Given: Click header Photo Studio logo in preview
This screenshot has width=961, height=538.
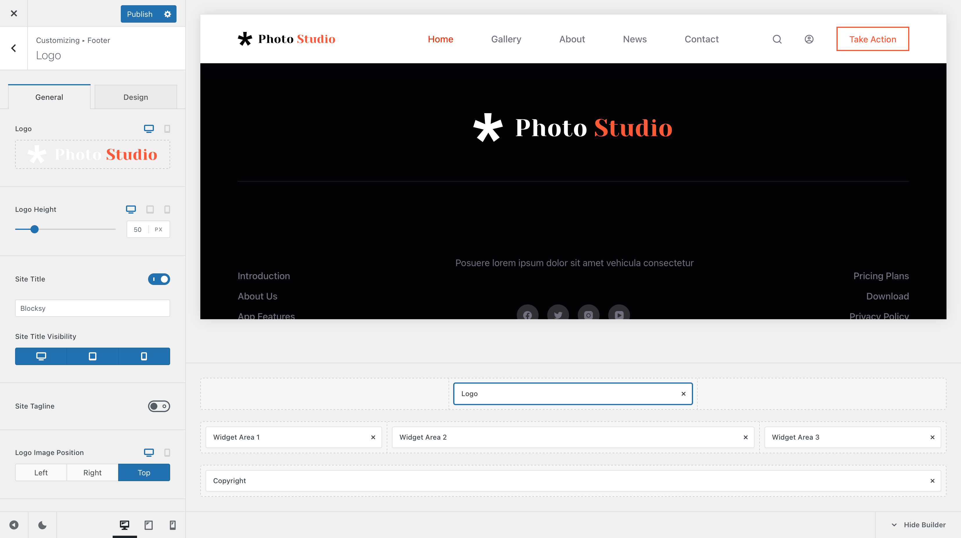Looking at the screenshot, I should (x=287, y=39).
